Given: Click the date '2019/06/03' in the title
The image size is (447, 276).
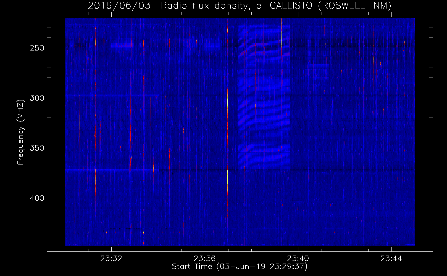Looking at the screenshot, I should click(x=119, y=6).
